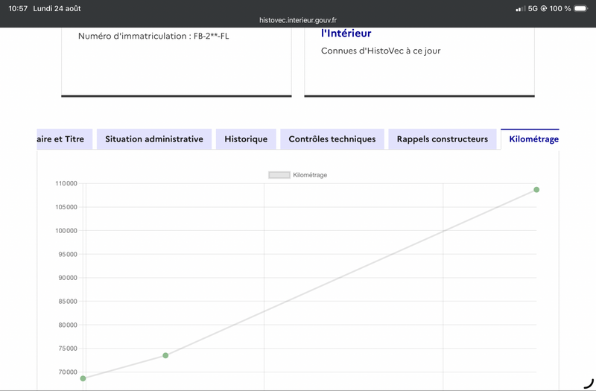Screen dimensions: 596x391
Task: Click the top-right green data point near 109 000
Action: click(536, 190)
